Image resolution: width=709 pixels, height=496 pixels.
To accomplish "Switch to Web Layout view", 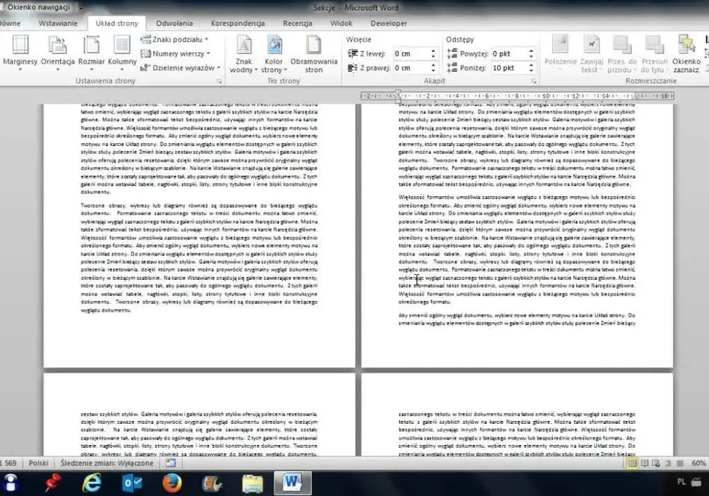I will (656, 463).
